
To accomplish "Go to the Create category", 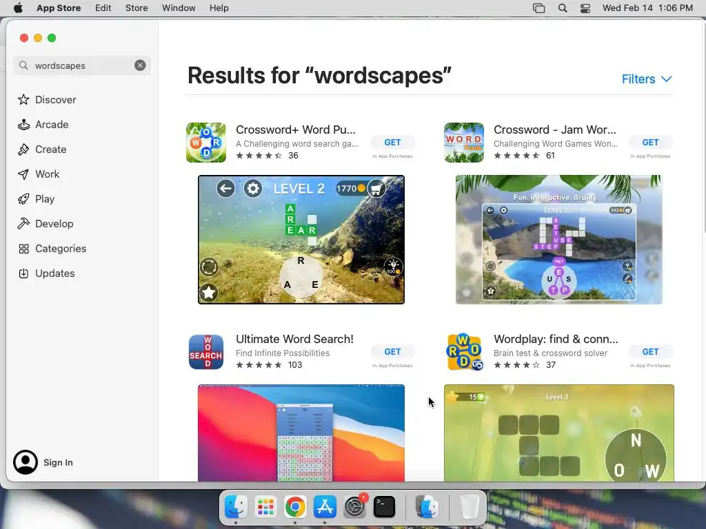I will click(x=42, y=149).
